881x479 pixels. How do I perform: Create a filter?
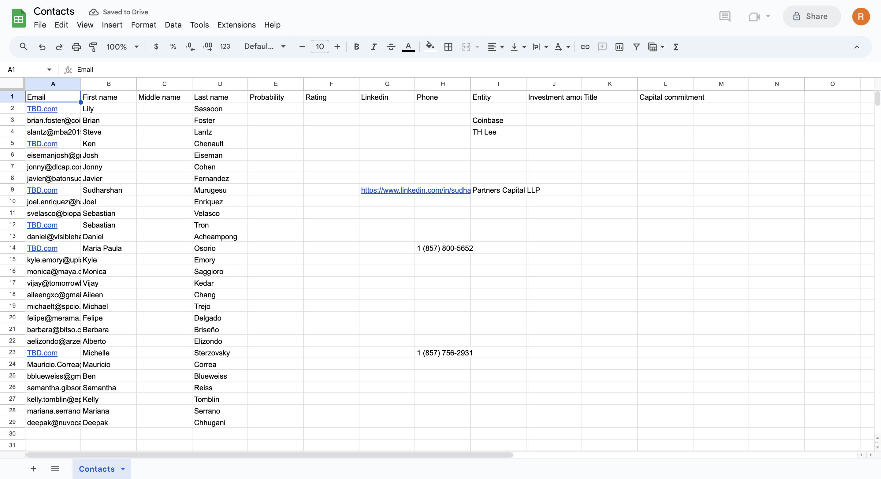(636, 46)
